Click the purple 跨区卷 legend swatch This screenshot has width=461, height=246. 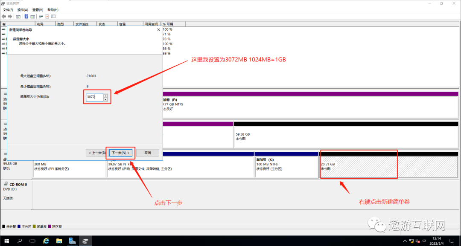tap(50, 227)
